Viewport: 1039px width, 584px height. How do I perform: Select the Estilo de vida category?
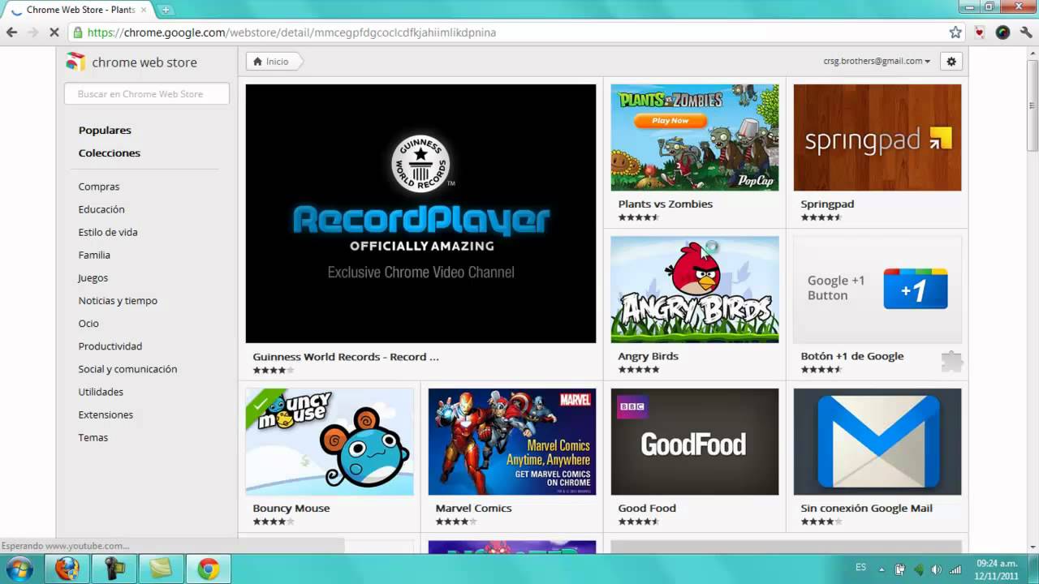(108, 232)
